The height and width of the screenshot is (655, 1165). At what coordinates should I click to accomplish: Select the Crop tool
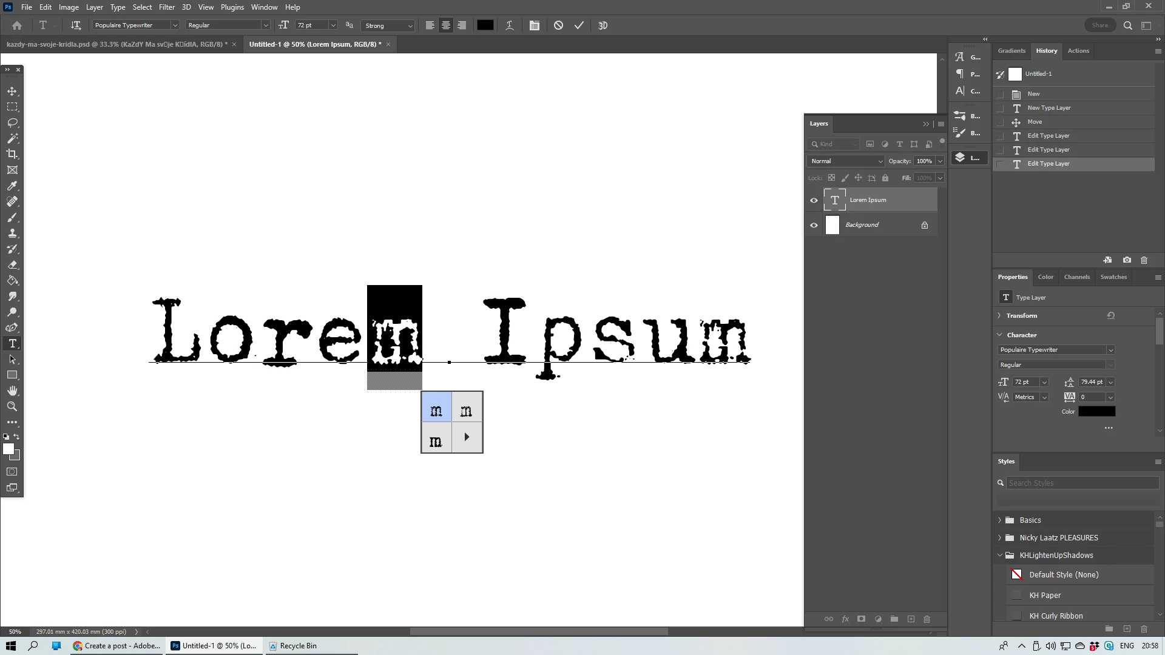pos(12,154)
